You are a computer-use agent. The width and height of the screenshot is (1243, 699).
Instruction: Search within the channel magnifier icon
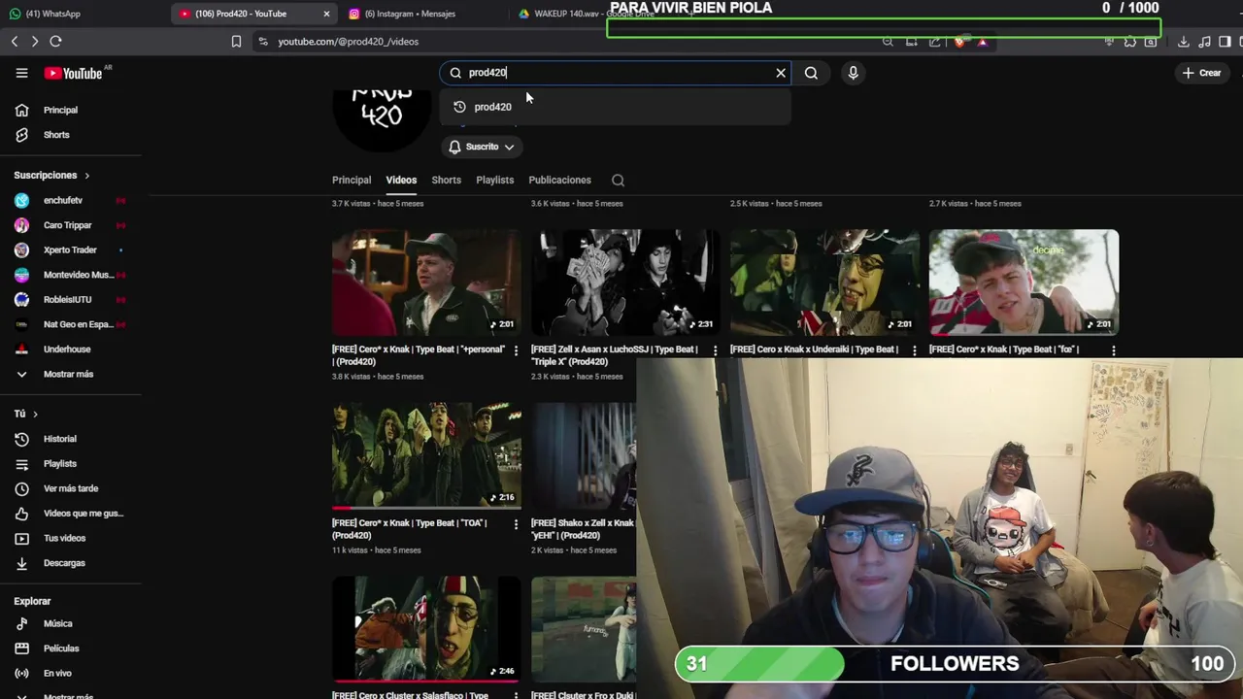(618, 180)
